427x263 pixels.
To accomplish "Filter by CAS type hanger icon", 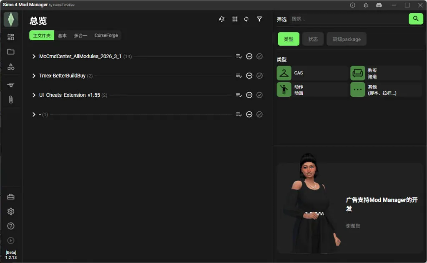I will click(x=284, y=73).
